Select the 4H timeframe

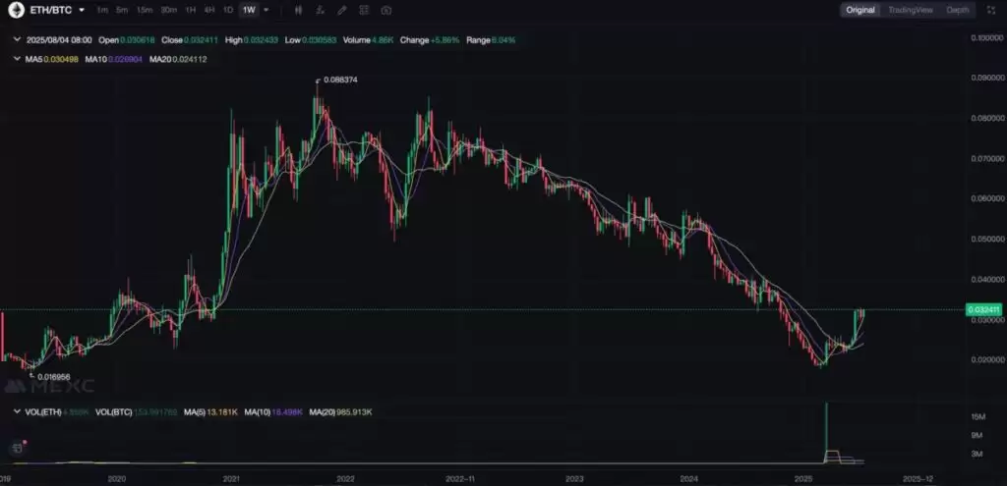(x=209, y=10)
